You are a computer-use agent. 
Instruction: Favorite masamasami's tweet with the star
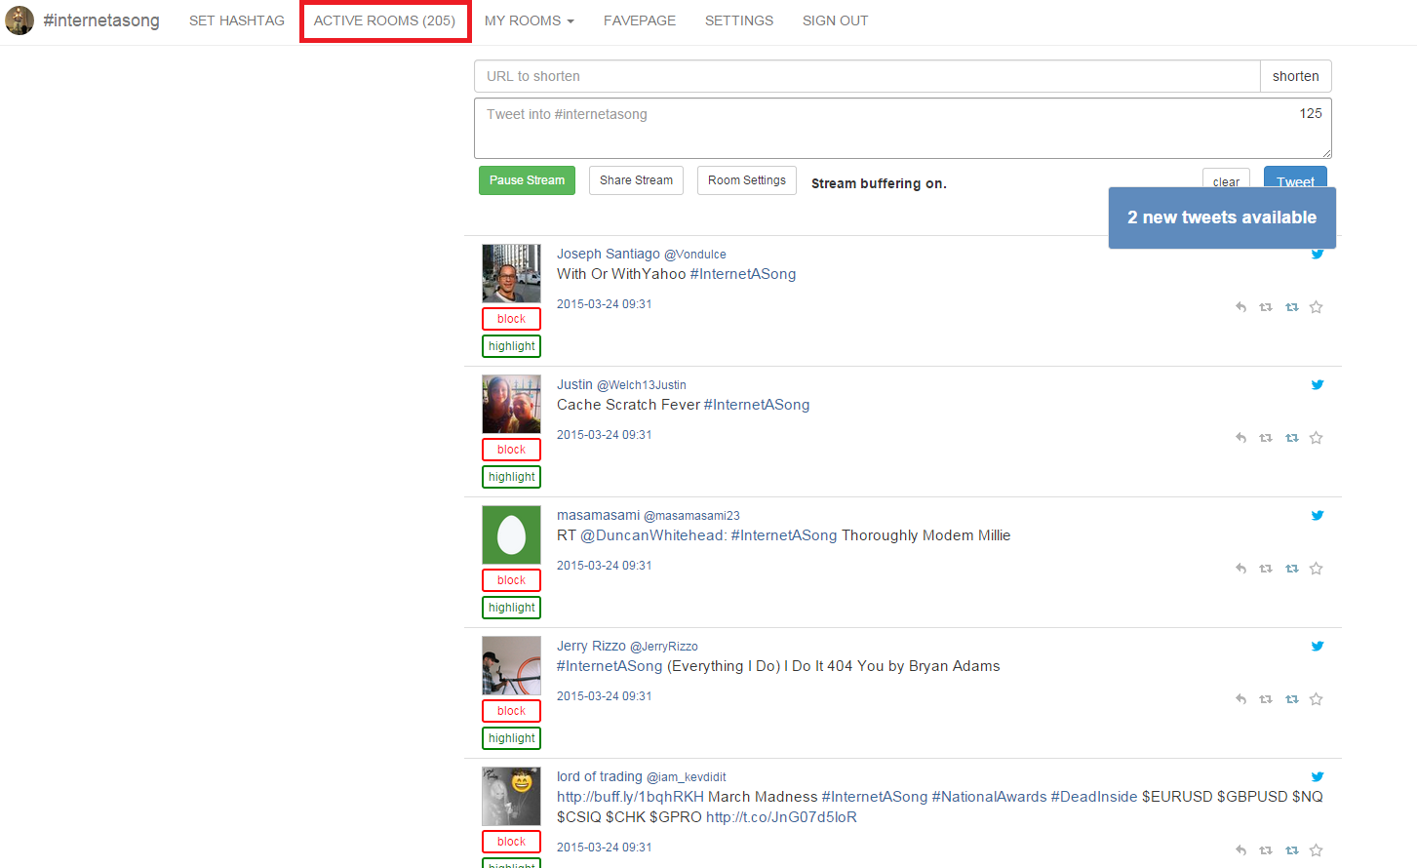(x=1317, y=569)
